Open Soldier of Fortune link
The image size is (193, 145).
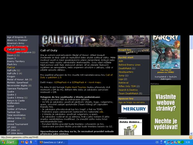click(17, 109)
